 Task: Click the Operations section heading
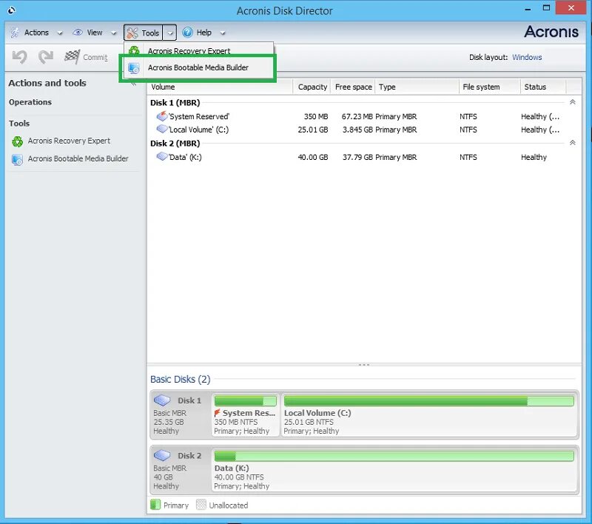click(x=30, y=102)
